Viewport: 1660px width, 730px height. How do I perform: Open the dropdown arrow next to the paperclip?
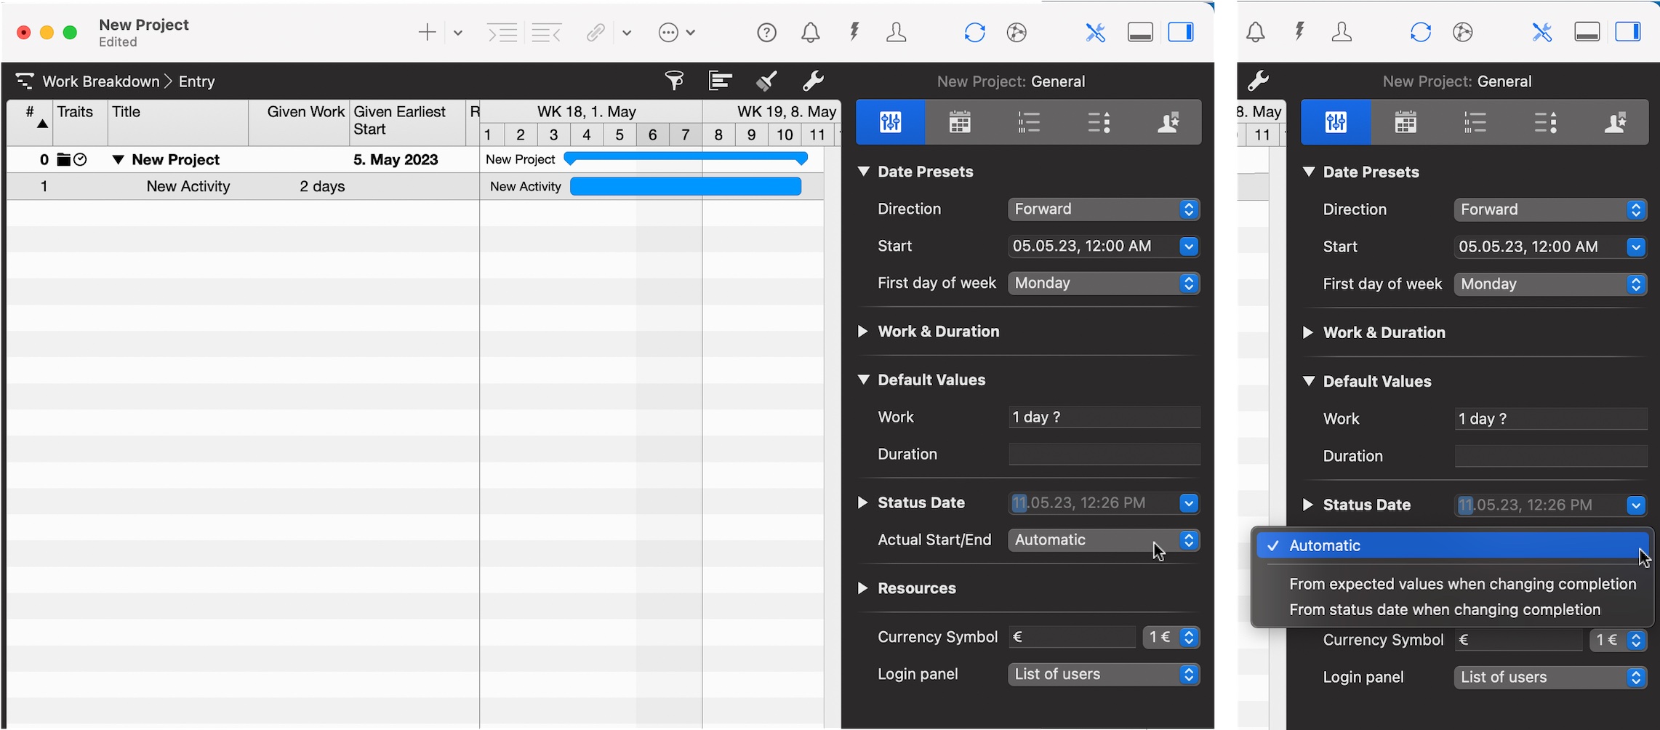pos(627,33)
